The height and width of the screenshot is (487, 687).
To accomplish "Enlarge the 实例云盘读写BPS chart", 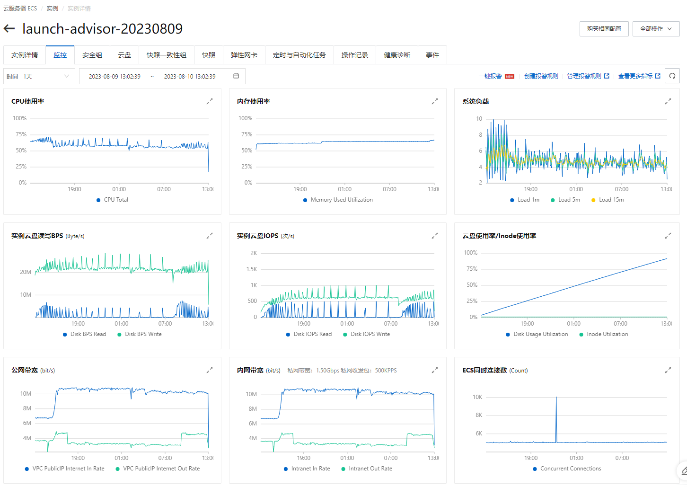I will pyautogui.click(x=210, y=236).
